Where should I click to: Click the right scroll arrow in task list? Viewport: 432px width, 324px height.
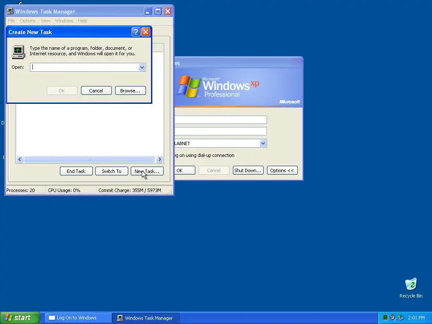pyautogui.click(x=159, y=159)
